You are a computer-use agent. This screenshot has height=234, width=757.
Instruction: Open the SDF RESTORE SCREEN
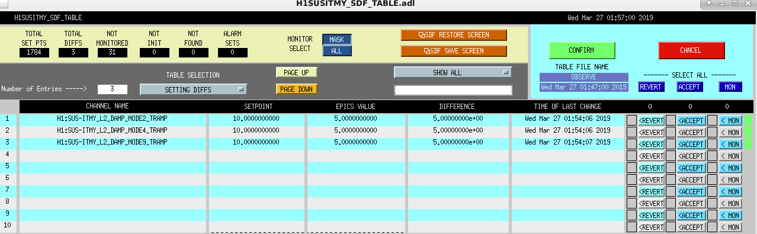coord(454,35)
